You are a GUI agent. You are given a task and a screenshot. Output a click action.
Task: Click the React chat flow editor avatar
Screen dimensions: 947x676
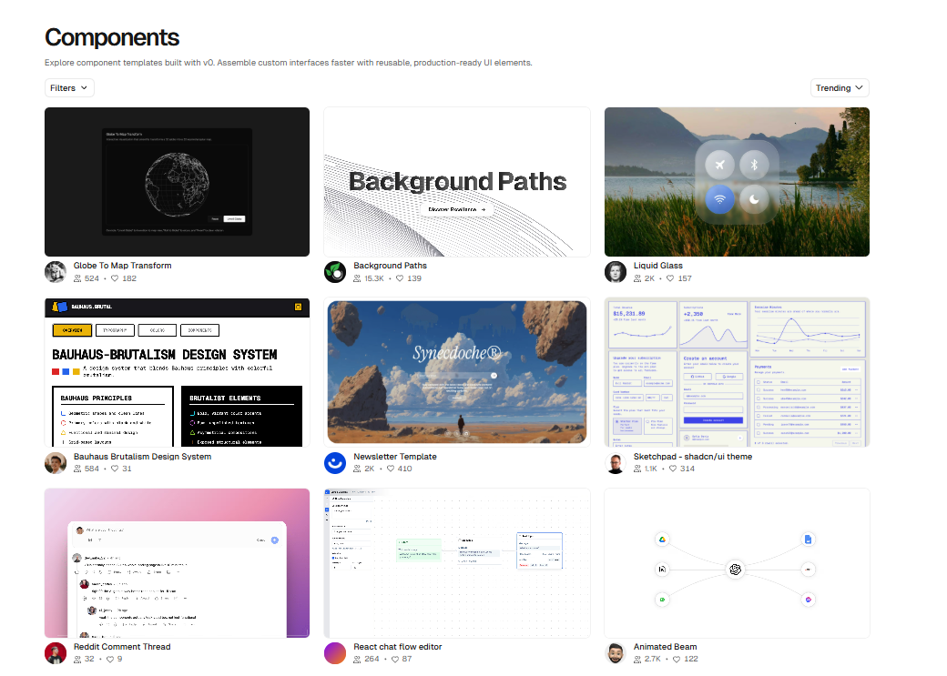tap(335, 653)
